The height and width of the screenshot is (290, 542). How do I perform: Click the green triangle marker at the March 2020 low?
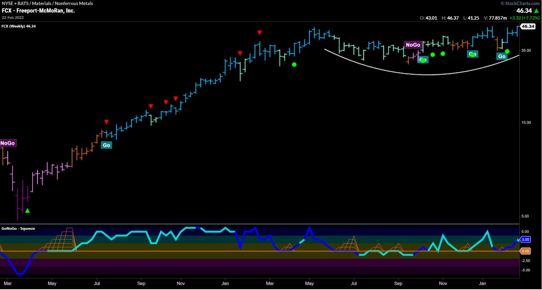[27, 210]
